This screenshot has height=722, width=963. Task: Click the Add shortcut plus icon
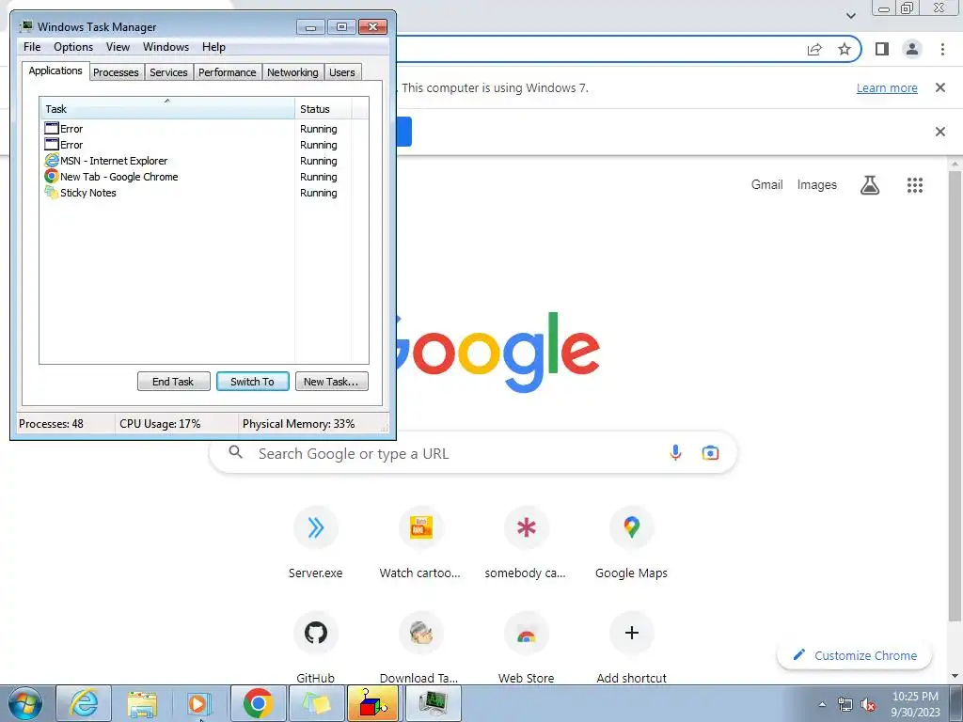pos(631,633)
